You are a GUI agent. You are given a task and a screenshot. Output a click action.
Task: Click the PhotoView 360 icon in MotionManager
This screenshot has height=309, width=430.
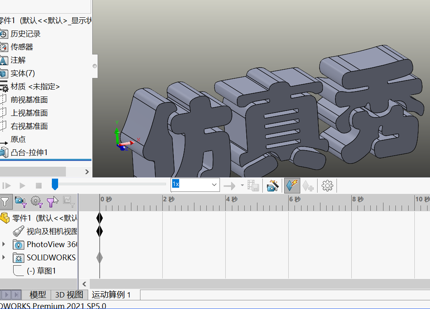click(x=19, y=244)
